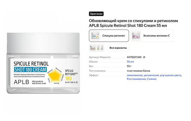Click the yellow-label jar thumbnail in Спикулы-ретинол
The height and width of the screenshot is (121, 191).
coord(95,36)
